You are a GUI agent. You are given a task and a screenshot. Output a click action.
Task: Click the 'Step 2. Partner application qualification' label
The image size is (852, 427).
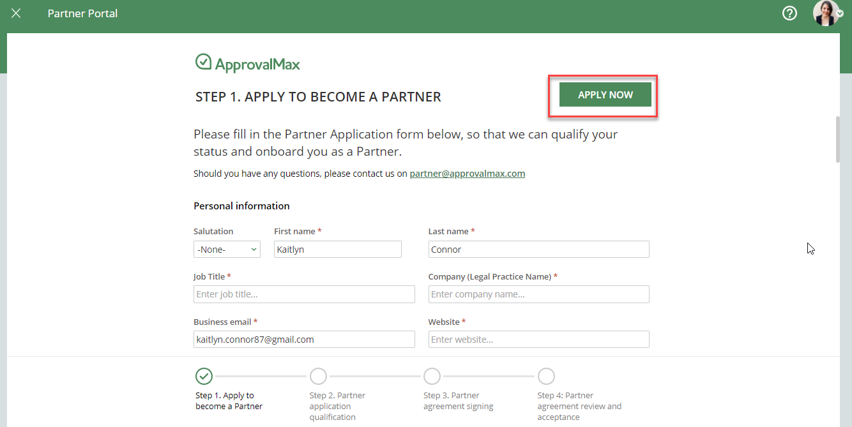pyautogui.click(x=337, y=407)
